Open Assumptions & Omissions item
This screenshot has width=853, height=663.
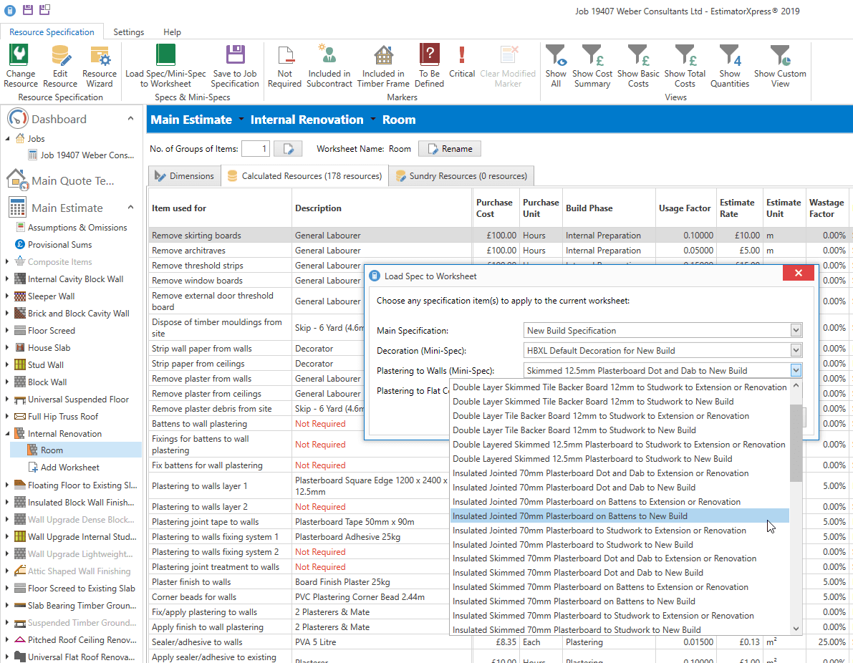77,228
